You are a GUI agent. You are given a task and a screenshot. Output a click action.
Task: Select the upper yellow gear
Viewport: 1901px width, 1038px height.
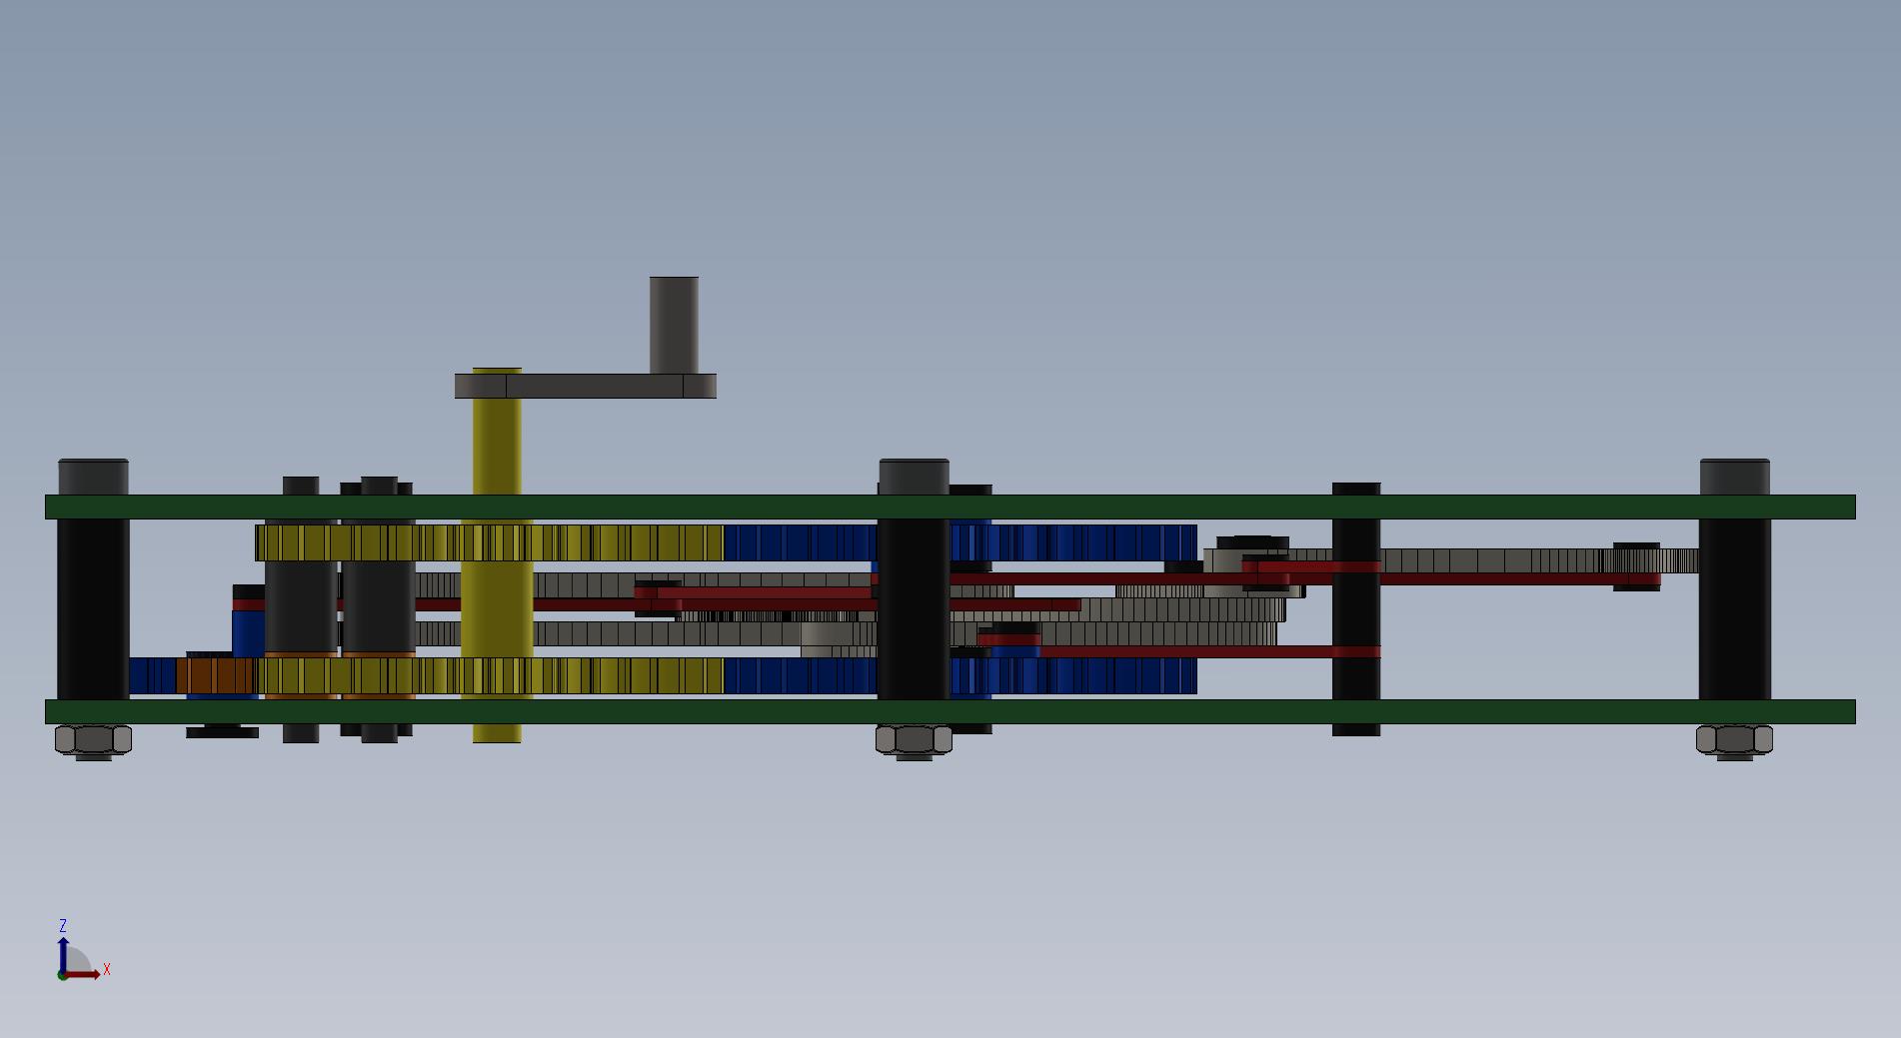pos(490,542)
